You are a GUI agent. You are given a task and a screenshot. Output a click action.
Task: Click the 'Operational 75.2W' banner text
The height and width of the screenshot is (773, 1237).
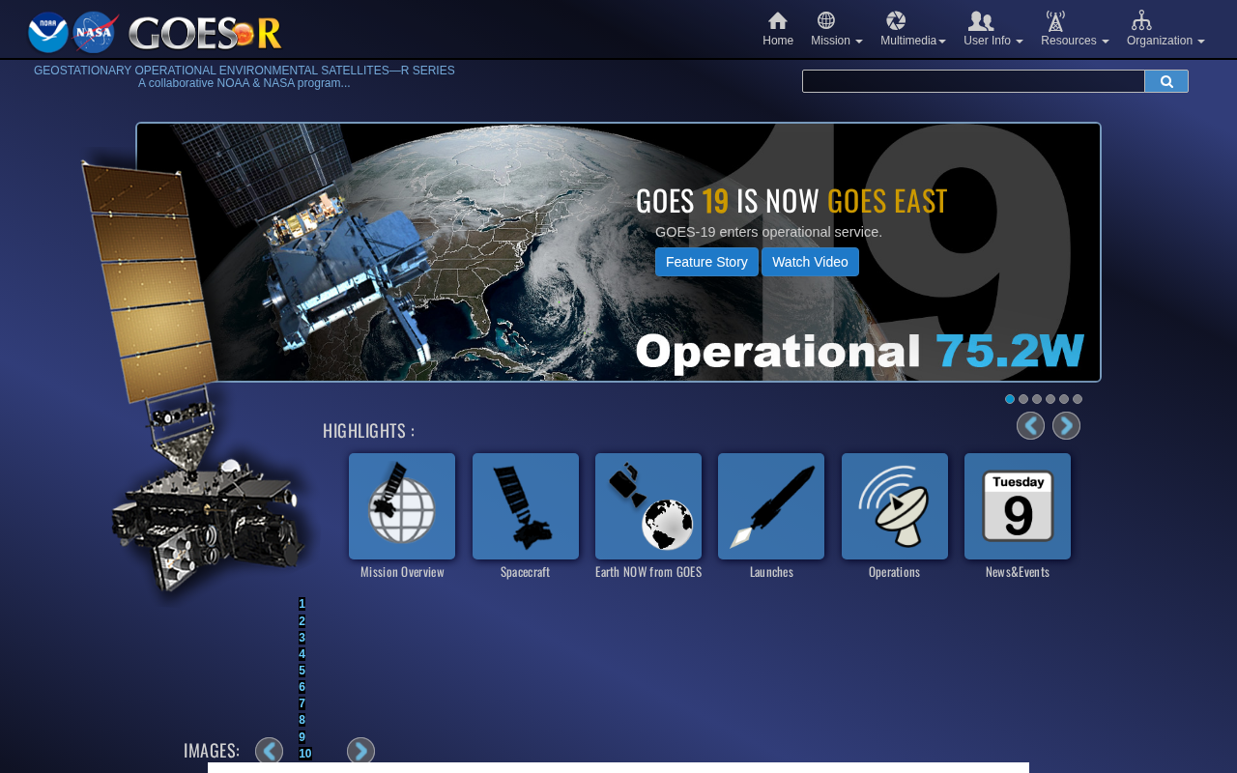pyautogui.click(x=860, y=352)
